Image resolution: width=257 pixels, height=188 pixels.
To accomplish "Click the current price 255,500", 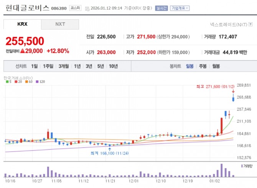I will (x=25, y=41).
